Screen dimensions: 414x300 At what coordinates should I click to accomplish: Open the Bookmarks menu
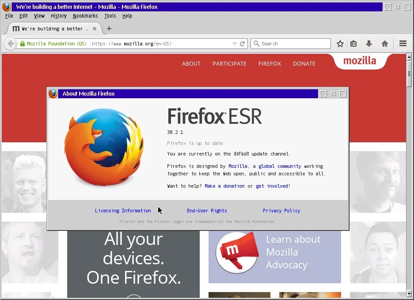click(85, 16)
